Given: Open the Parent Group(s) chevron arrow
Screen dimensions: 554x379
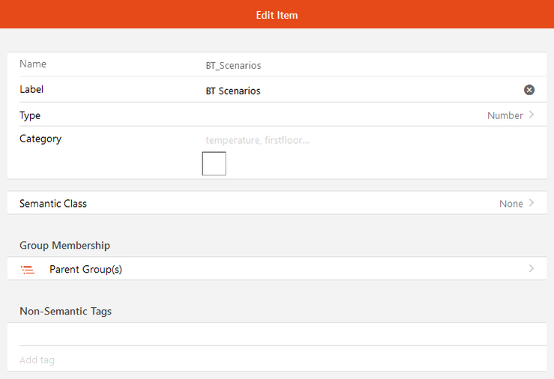Looking at the screenshot, I should pyautogui.click(x=532, y=269).
